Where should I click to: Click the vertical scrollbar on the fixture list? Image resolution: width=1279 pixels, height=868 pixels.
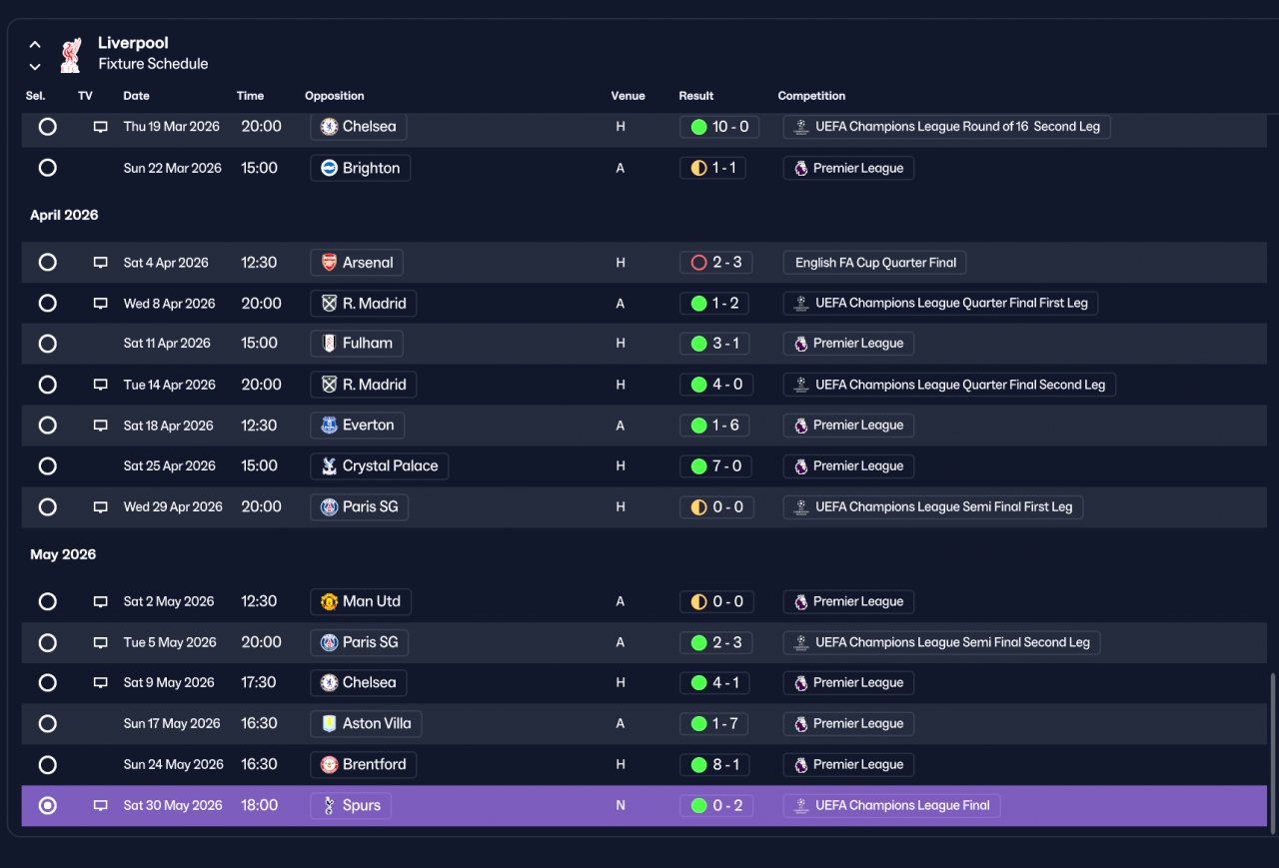click(x=1272, y=749)
